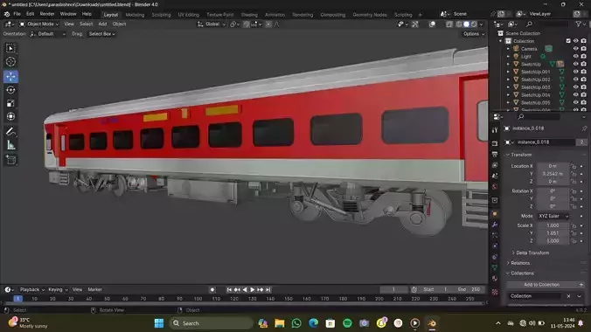Image resolution: width=591 pixels, height=332 pixels.
Task: Open the View Layer properties tab
Action: pos(495,165)
